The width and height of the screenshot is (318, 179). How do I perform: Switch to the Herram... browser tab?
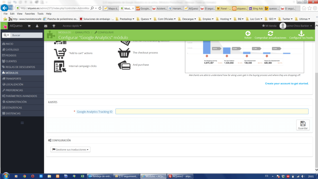(x=176, y=8)
